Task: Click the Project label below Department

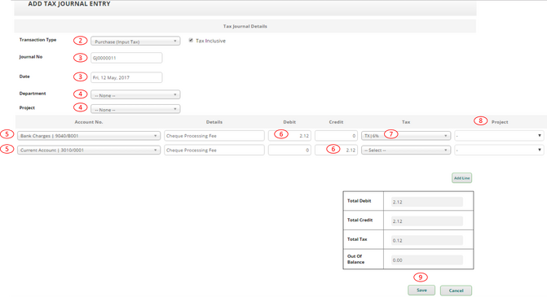Action: click(27, 107)
